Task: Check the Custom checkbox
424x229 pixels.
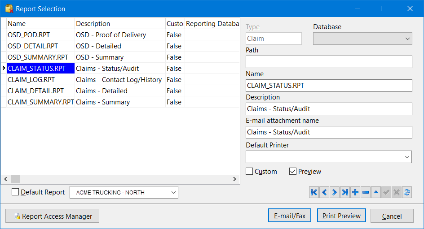Action: [x=249, y=172]
